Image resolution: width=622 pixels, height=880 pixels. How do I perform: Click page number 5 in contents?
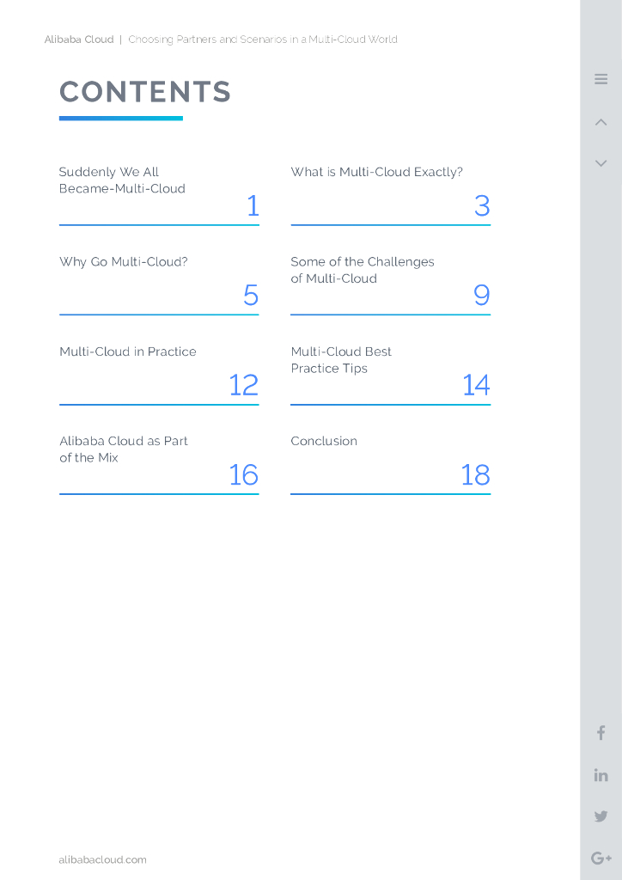[250, 296]
